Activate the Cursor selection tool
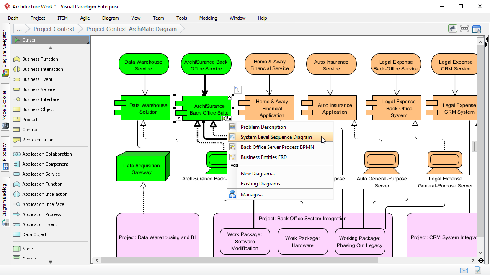 pos(50,40)
